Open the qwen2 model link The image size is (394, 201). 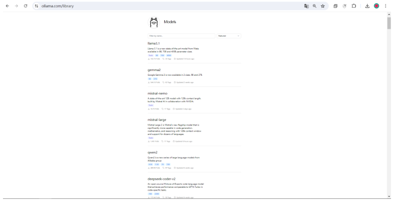[x=153, y=153]
